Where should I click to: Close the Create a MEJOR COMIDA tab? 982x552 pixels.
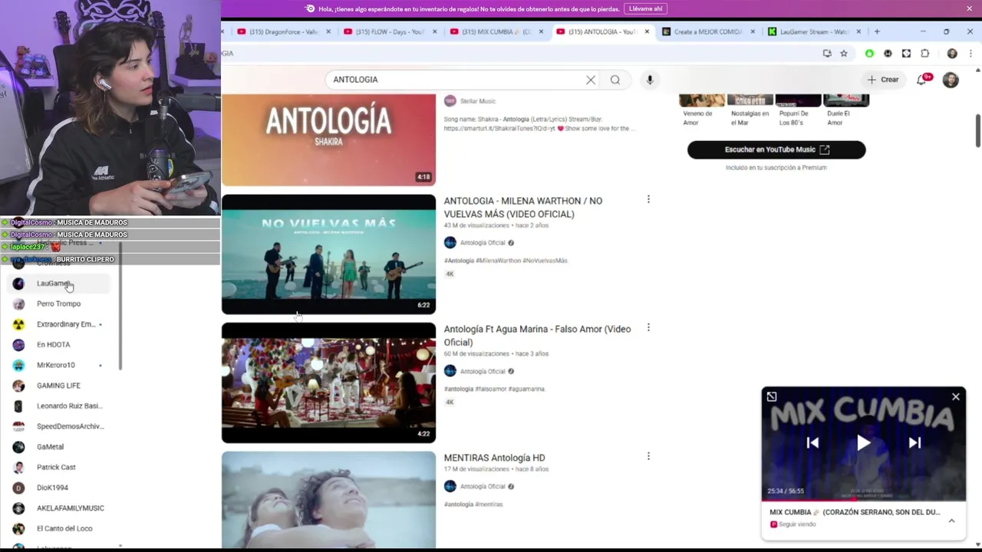pyautogui.click(x=753, y=31)
